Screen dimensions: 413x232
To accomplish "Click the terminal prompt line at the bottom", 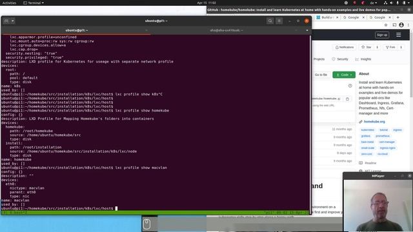I will click(x=59, y=208).
